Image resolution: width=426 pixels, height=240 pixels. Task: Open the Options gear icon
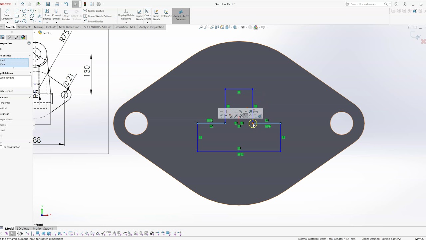pos(99,4)
